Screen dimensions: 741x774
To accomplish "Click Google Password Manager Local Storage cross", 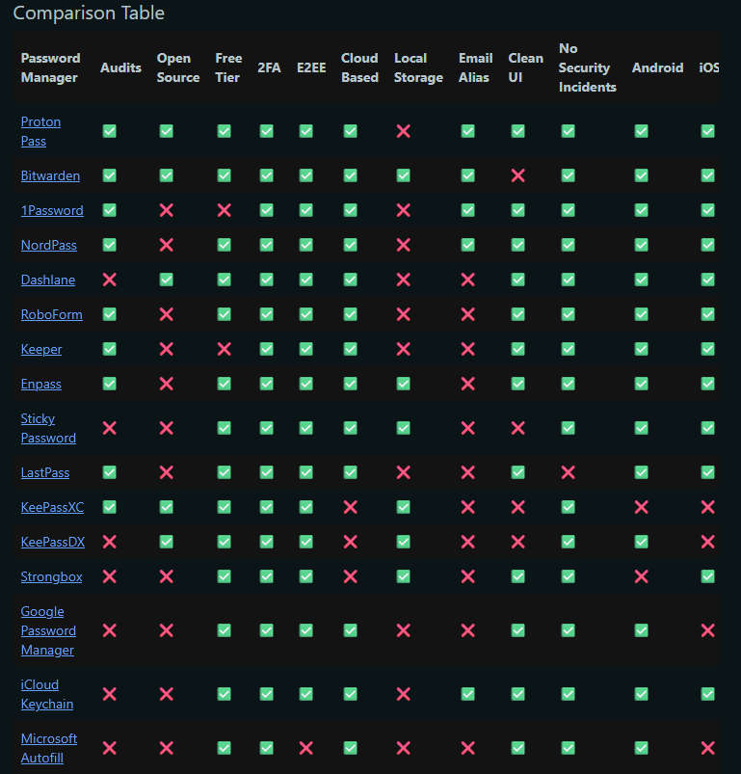I will click(x=404, y=630).
